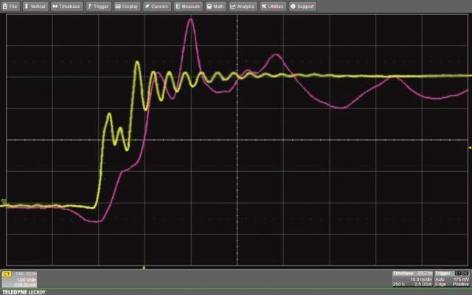Image resolution: width=472 pixels, height=295 pixels.
Task: Select the C1 ground level marker on left edge
Action: pyautogui.click(x=3, y=201)
